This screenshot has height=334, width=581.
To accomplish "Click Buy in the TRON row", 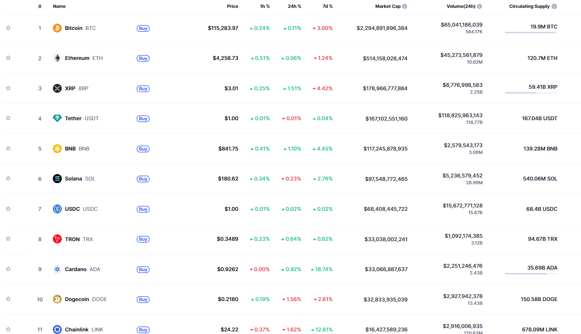I will pos(143,239).
